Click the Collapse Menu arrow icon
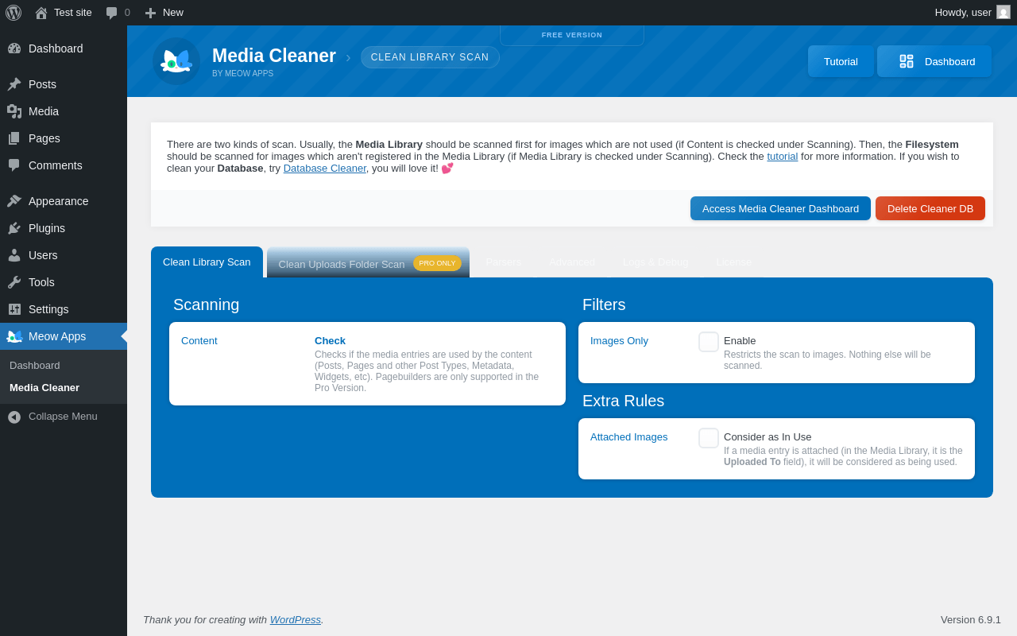Image resolution: width=1017 pixels, height=636 pixels. click(14, 417)
